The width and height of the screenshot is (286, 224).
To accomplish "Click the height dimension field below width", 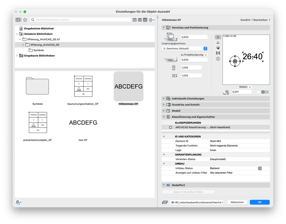I will tap(191, 76).
